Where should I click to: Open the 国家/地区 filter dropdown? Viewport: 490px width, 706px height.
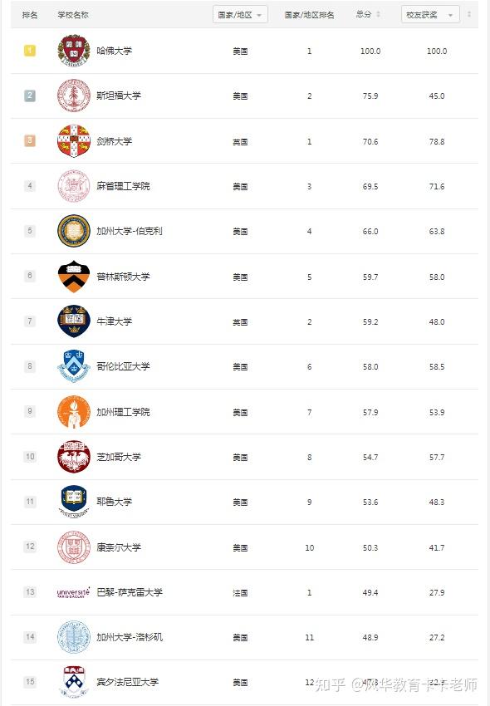(x=241, y=15)
